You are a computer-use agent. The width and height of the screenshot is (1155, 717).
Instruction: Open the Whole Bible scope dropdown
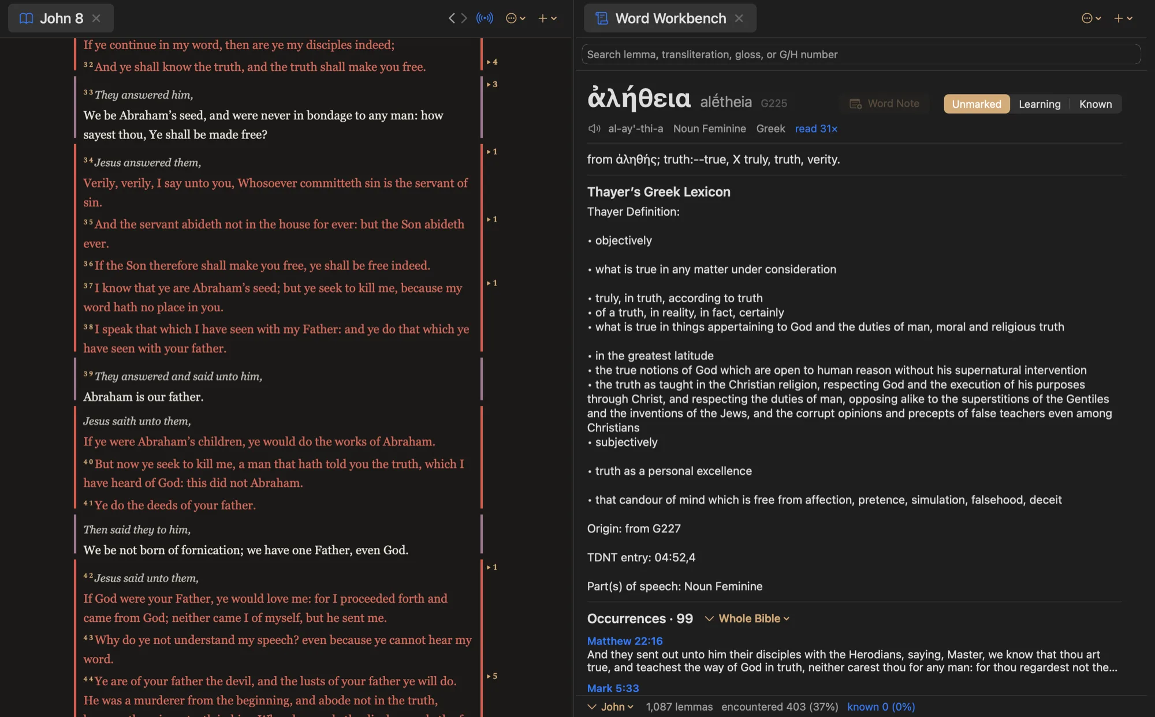click(x=754, y=618)
